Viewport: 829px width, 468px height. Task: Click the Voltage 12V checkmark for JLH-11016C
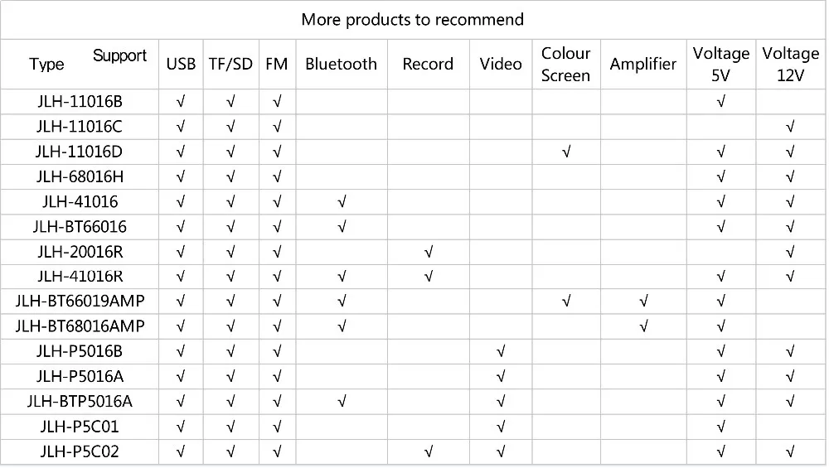790,128
